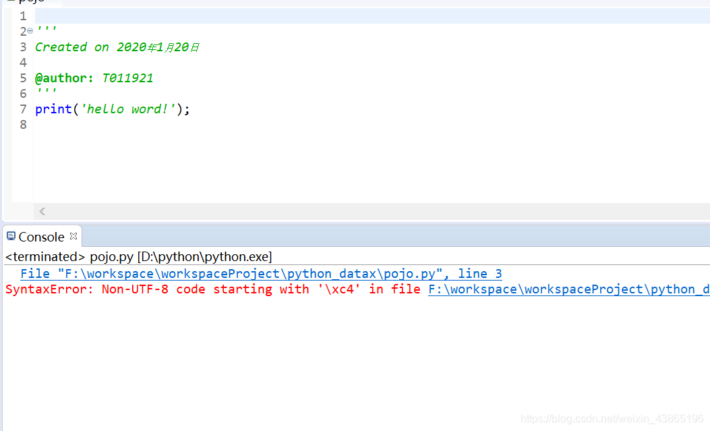Click line number 4 in the gutter
Viewport: 710px width, 431px height.
[23, 63]
